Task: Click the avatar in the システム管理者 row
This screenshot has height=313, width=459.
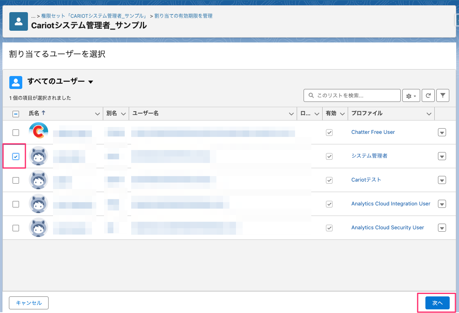Action: point(38,156)
